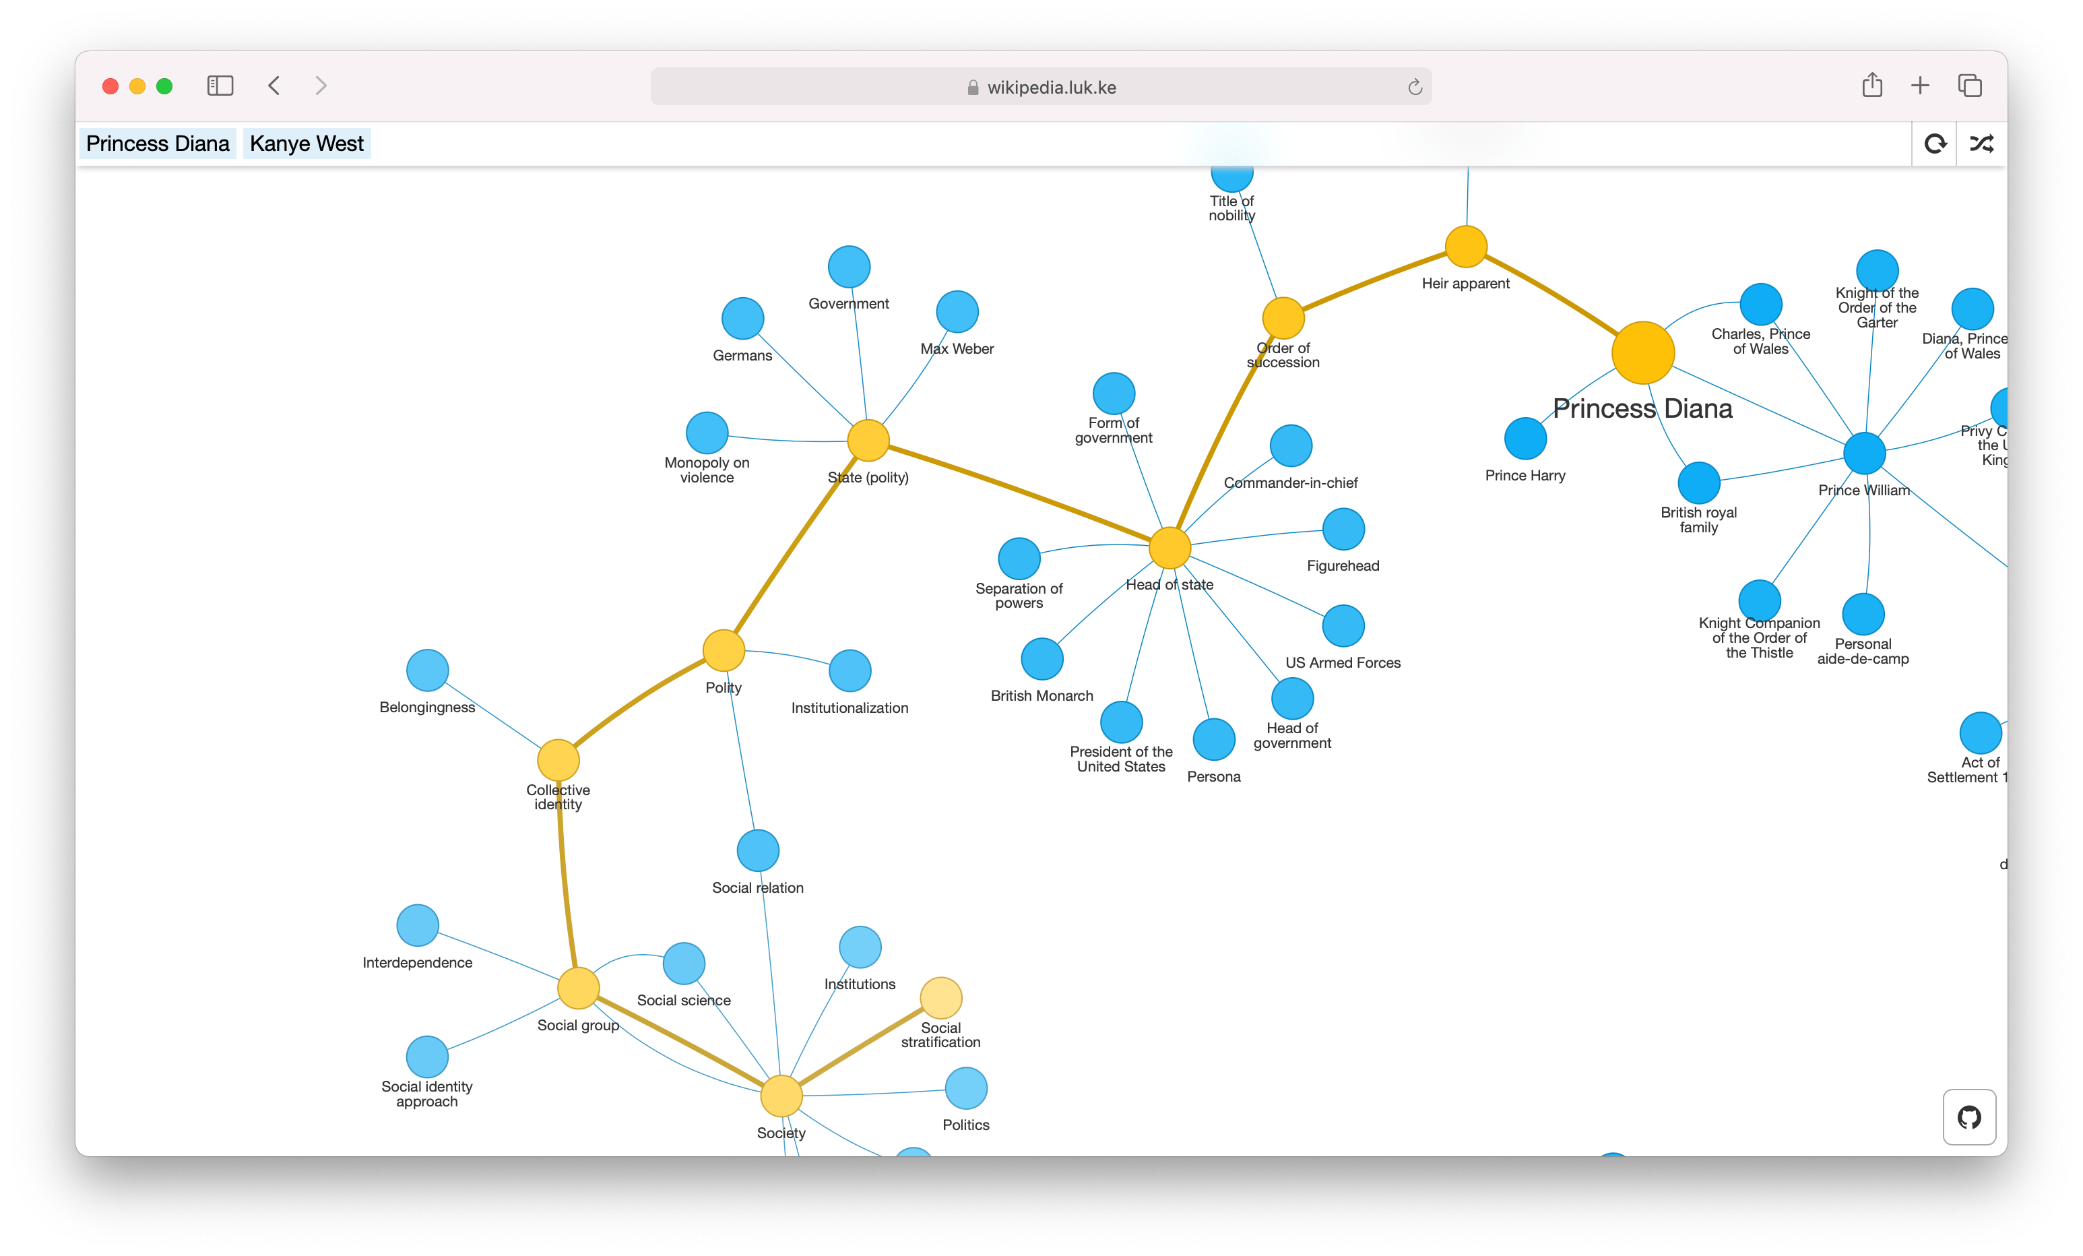Screen dimensions: 2083x1256
Task: Click the Social stratification node
Action: pos(941,998)
